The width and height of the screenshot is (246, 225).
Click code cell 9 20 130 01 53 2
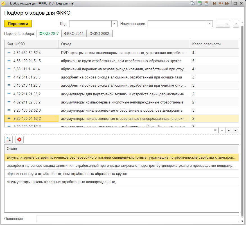[x=31, y=118]
